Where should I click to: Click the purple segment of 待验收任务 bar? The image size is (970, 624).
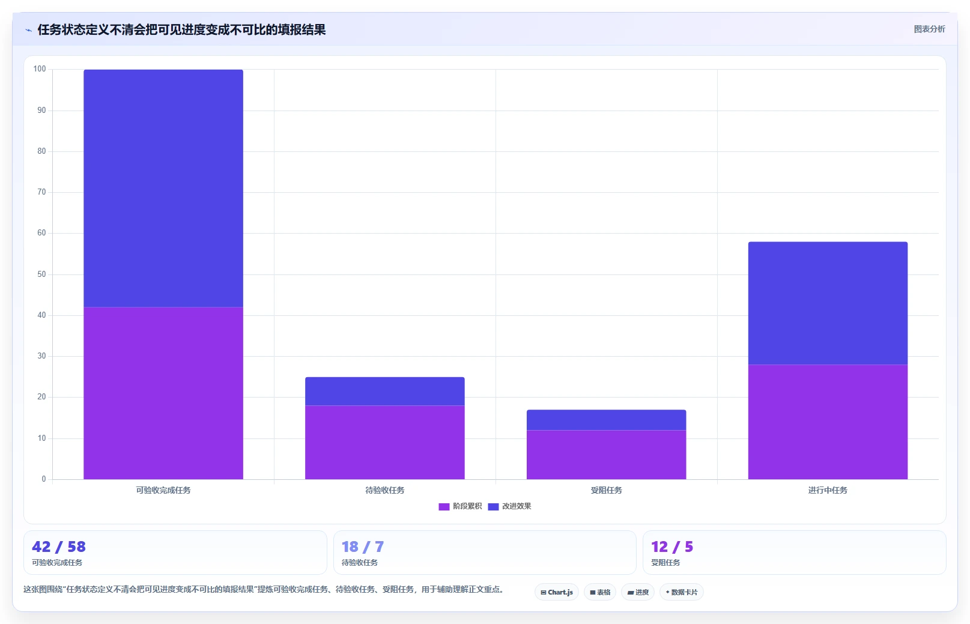(385, 443)
